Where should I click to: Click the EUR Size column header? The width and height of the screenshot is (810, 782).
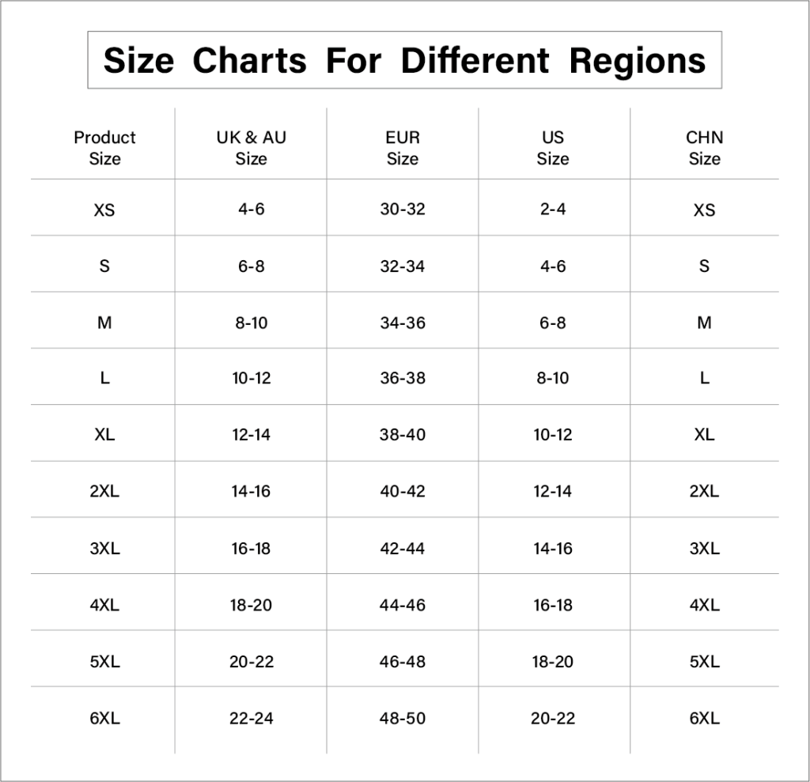coord(403,148)
